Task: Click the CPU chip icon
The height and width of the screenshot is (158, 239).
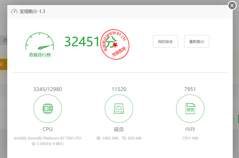Action: pyautogui.click(x=48, y=108)
